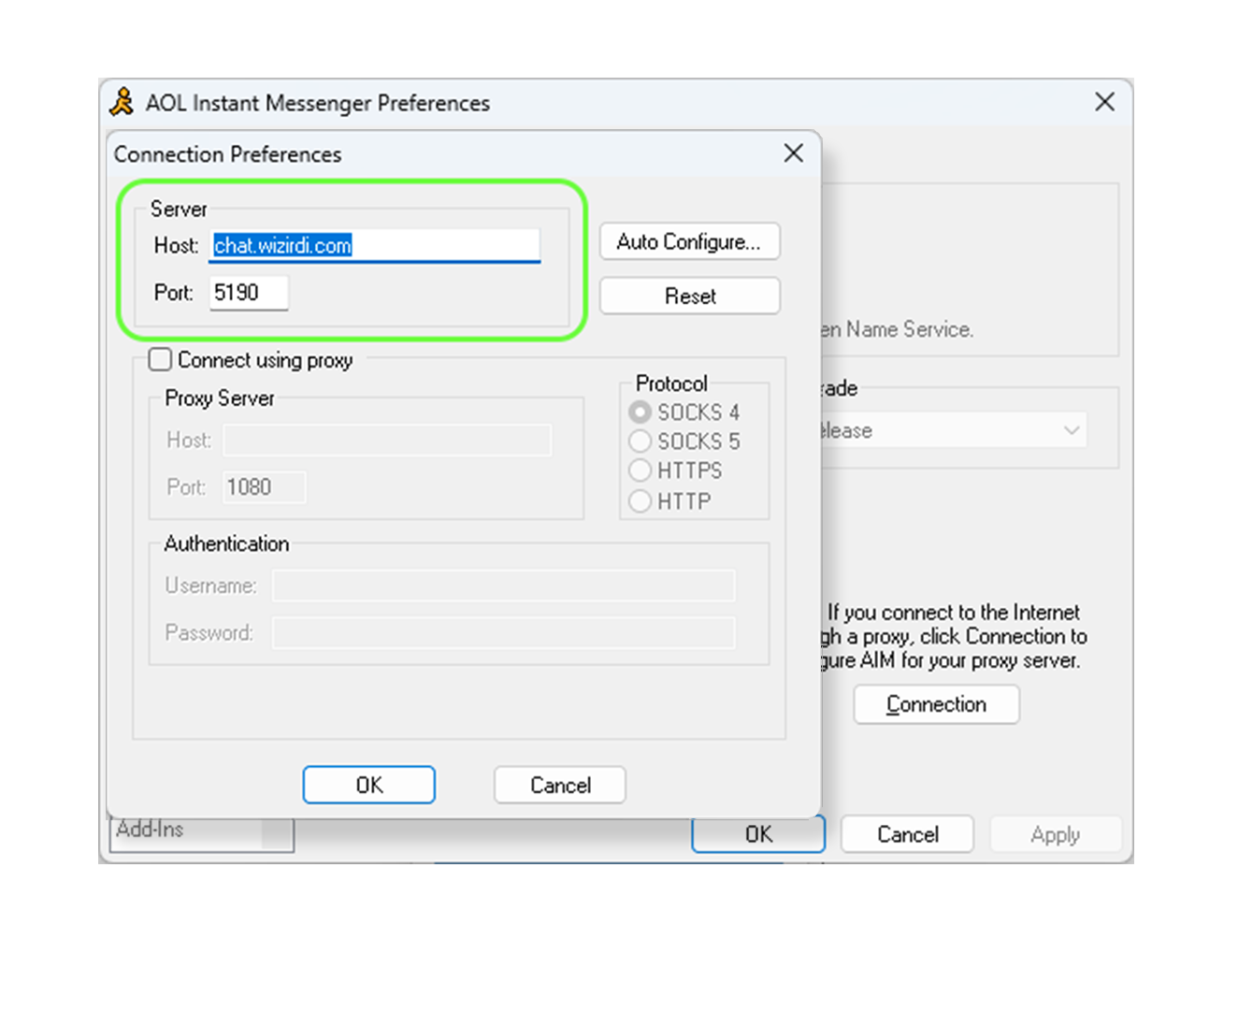Click the Apply button in Preferences window
The image size is (1238, 1012).
point(1055,834)
